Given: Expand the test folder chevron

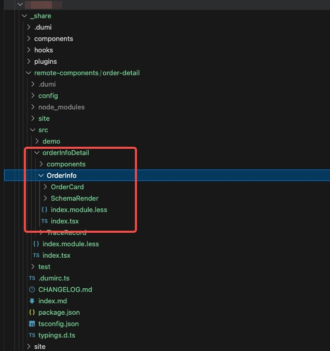Looking at the screenshot, I should click(x=33, y=266).
